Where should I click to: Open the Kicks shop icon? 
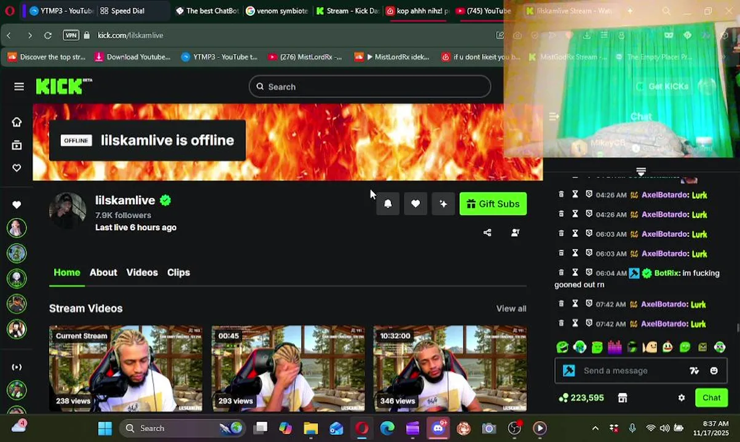pos(622,398)
